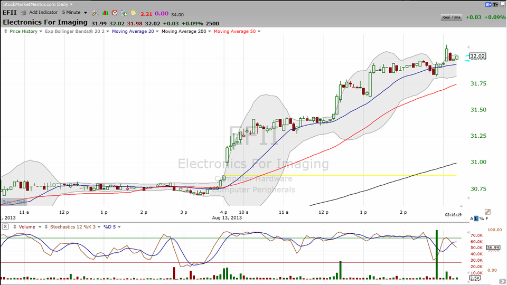Image resolution: width=507 pixels, height=285 pixels.
Task: Advance chart with bottom-right arrow button
Action: coord(502,282)
